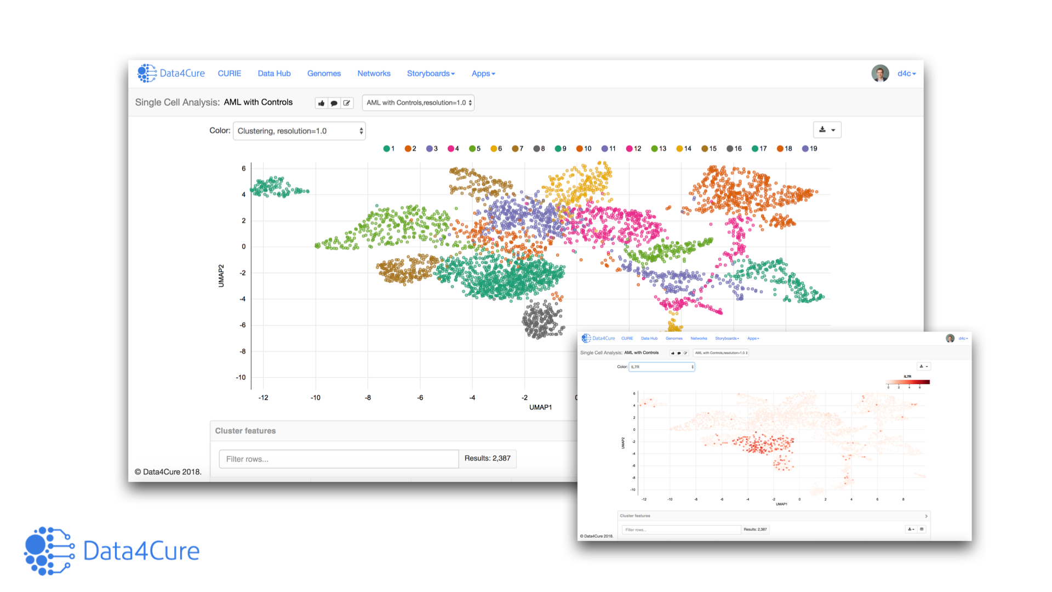Toggle cluster 5 in the plot legend
The image size is (1052, 592).
tap(474, 148)
